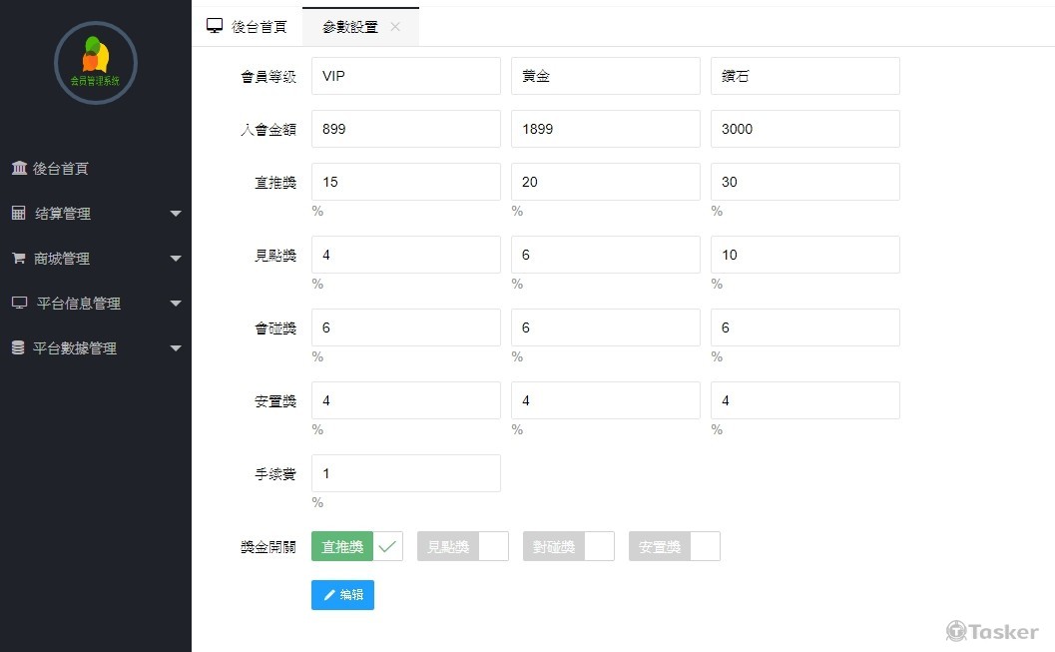This screenshot has width=1055, height=652.
Task: Expand the 商城管理 menu arrow
Action: coord(176,259)
